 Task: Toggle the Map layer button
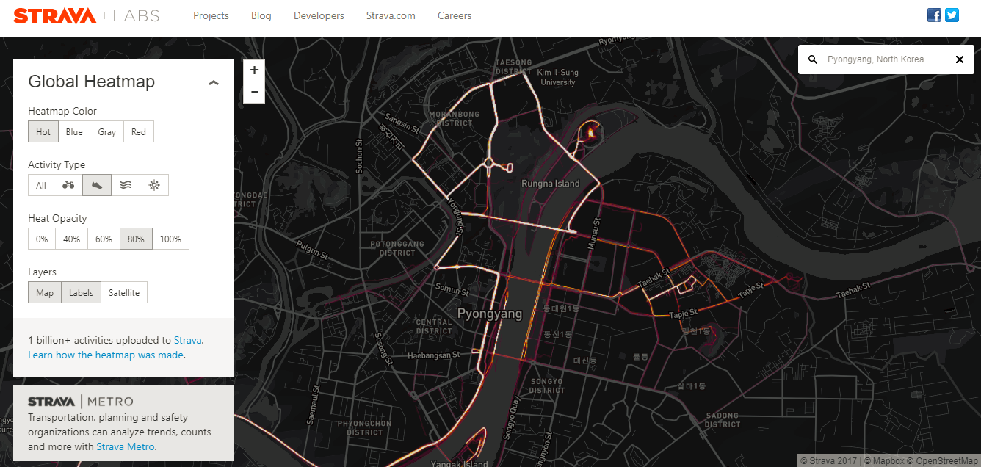click(x=45, y=292)
